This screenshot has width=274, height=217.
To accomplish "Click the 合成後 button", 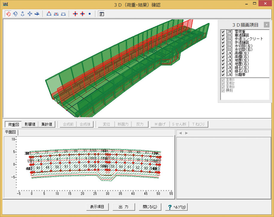I will tap(85, 124).
